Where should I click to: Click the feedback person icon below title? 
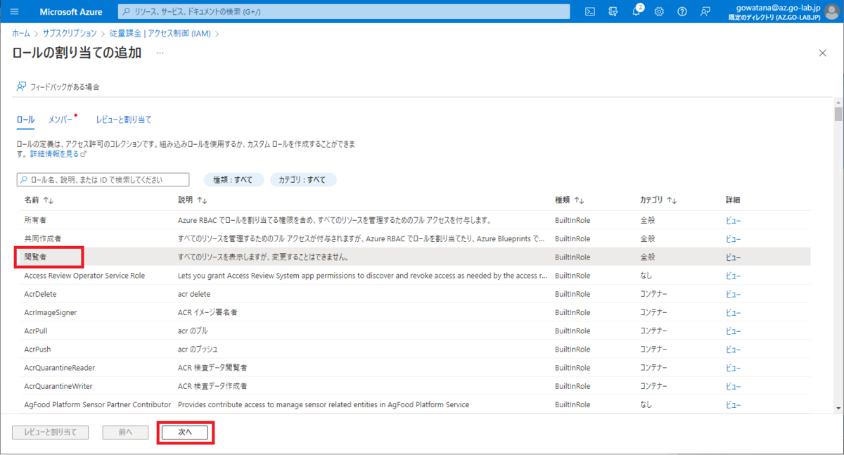(x=22, y=86)
